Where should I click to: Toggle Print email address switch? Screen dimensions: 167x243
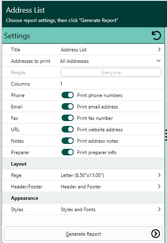[67, 107]
